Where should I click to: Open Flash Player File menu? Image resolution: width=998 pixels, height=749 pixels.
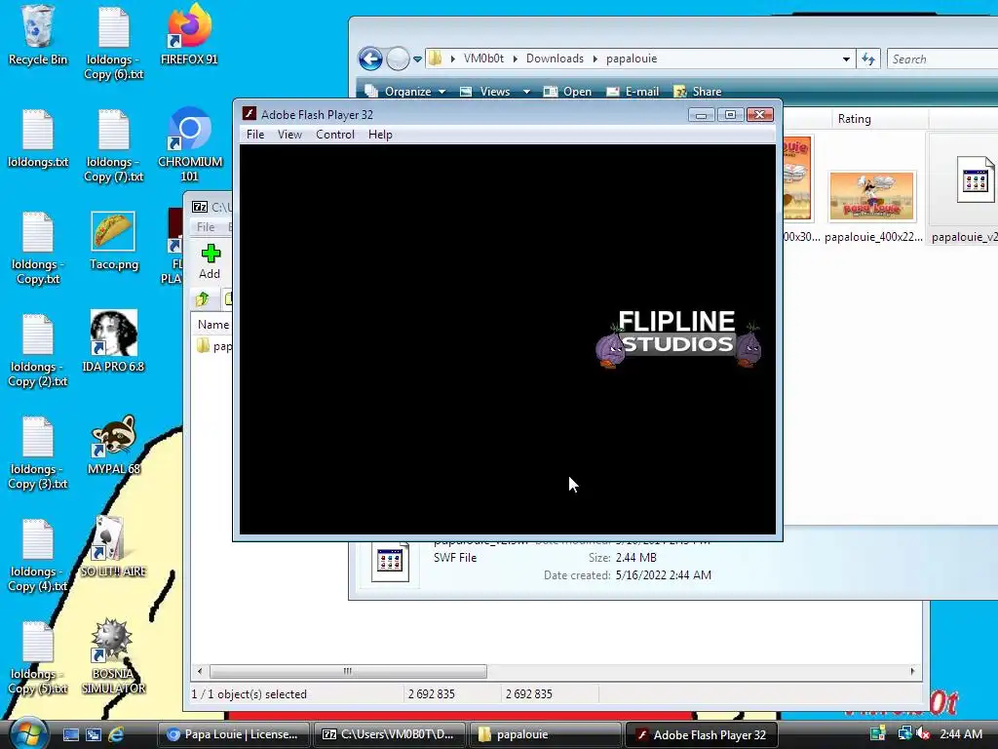click(x=255, y=135)
